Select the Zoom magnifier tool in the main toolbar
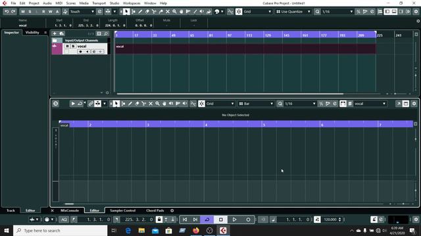 (x=174, y=12)
